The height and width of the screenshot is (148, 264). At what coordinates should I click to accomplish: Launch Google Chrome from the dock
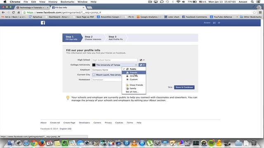point(34,143)
